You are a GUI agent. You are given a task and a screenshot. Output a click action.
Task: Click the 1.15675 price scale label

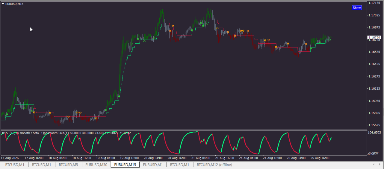374,125
